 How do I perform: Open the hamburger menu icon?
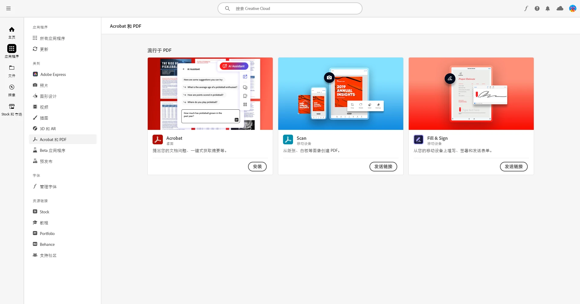point(8,8)
